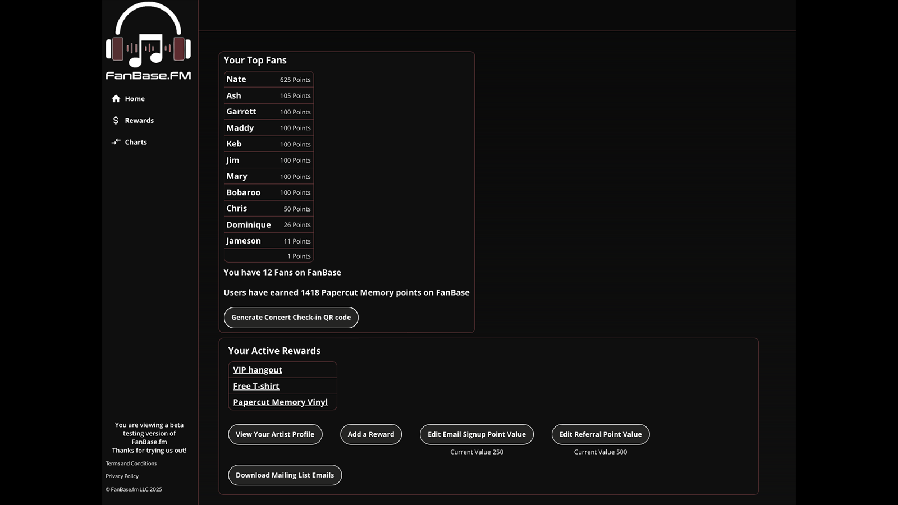The image size is (898, 505).
Task: Open the Papercut Memory Vinyl reward
Action: pos(280,402)
